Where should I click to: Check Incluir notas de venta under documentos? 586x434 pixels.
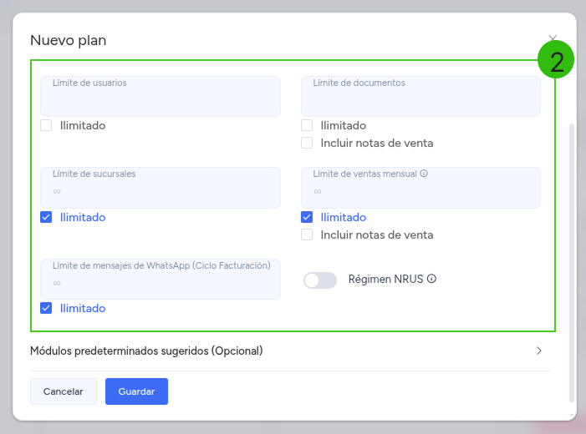tap(307, 143)
